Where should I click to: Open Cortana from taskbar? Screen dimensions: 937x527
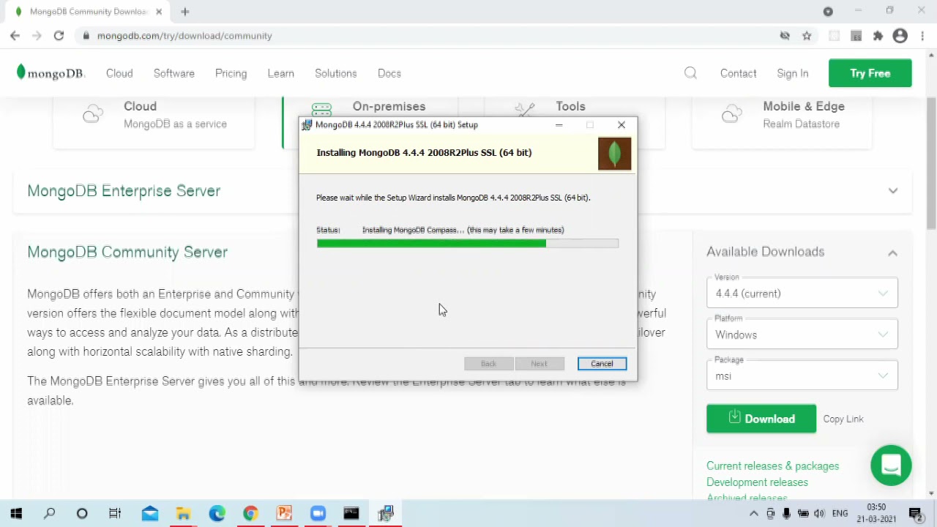[82, 514]
